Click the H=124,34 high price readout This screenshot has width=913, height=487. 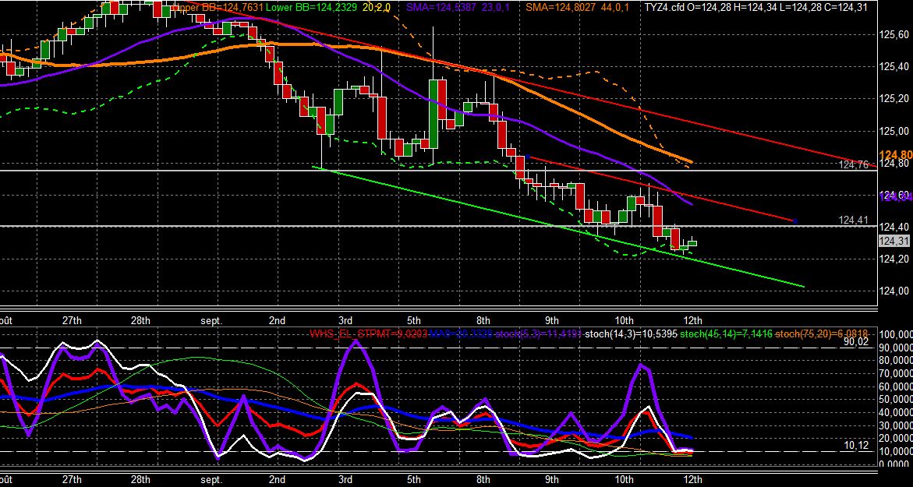[x=754, y=7]
